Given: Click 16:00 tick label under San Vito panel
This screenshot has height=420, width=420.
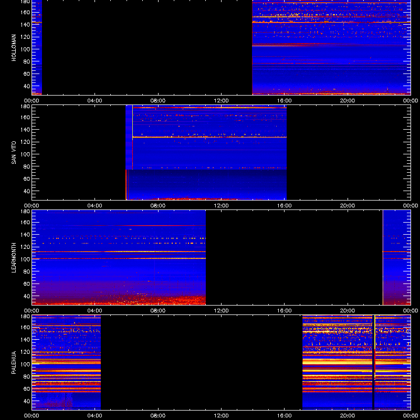Looking at the screenshot, I should coord(285,206).
